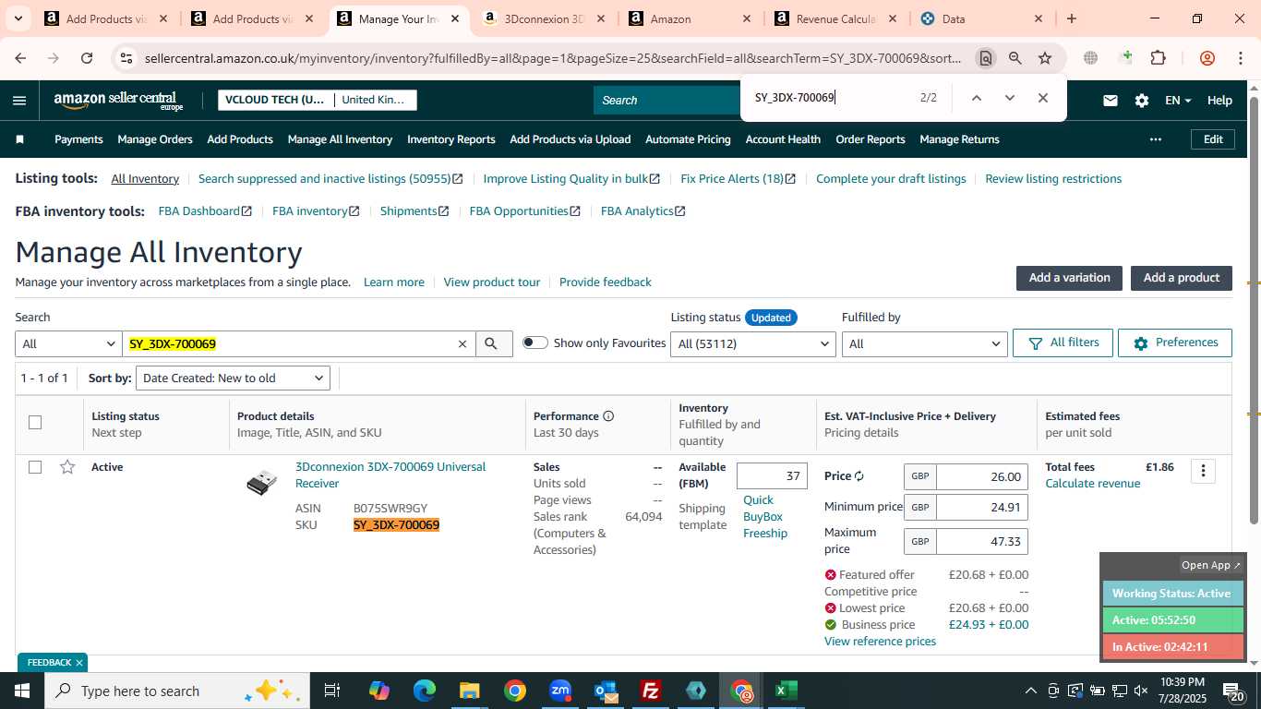Go to next find-in-page match
This screenshot has width=1261, height=709.
1009,98
